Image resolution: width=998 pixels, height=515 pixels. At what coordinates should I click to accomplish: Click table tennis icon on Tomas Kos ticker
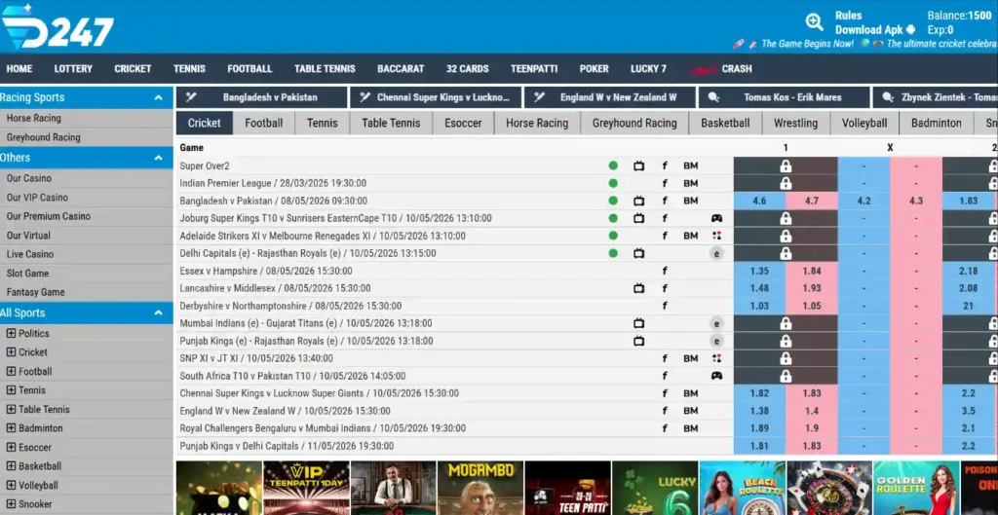[713, 97]
